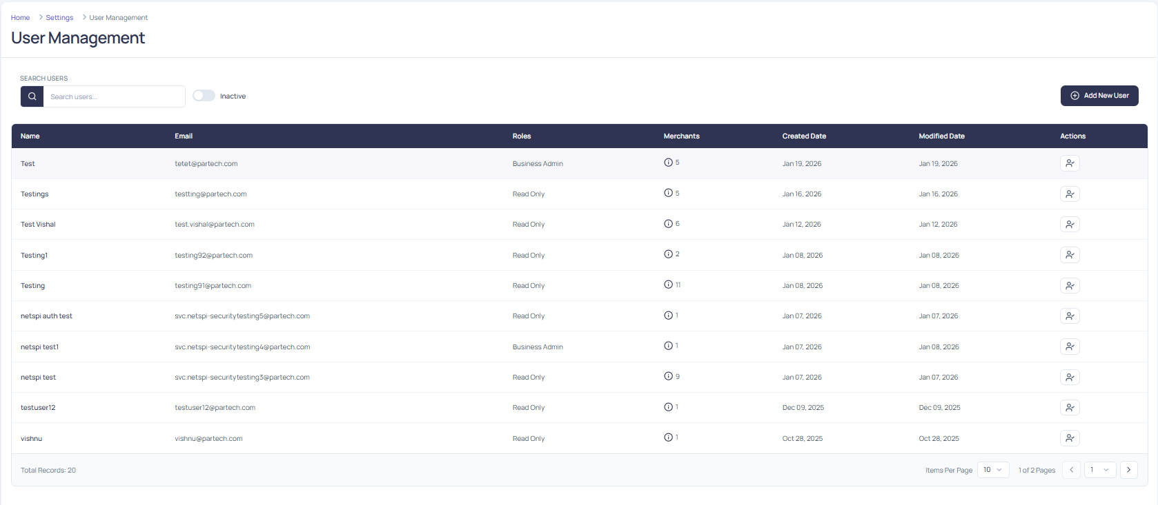Click merchants info icon for netspi auth test
The height and width of the screenshot is (505, 1158).
click(668, 316)
